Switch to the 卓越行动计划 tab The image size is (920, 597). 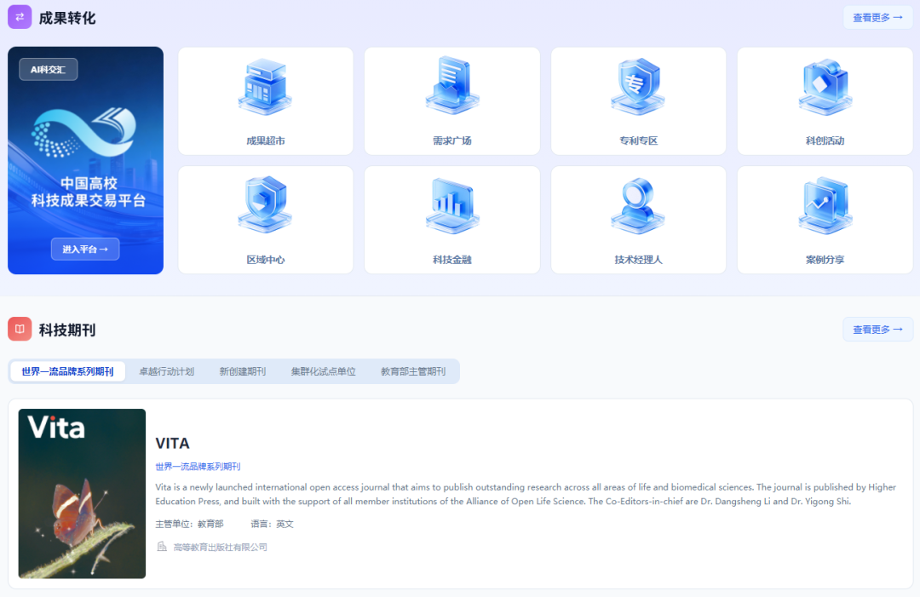168,370
